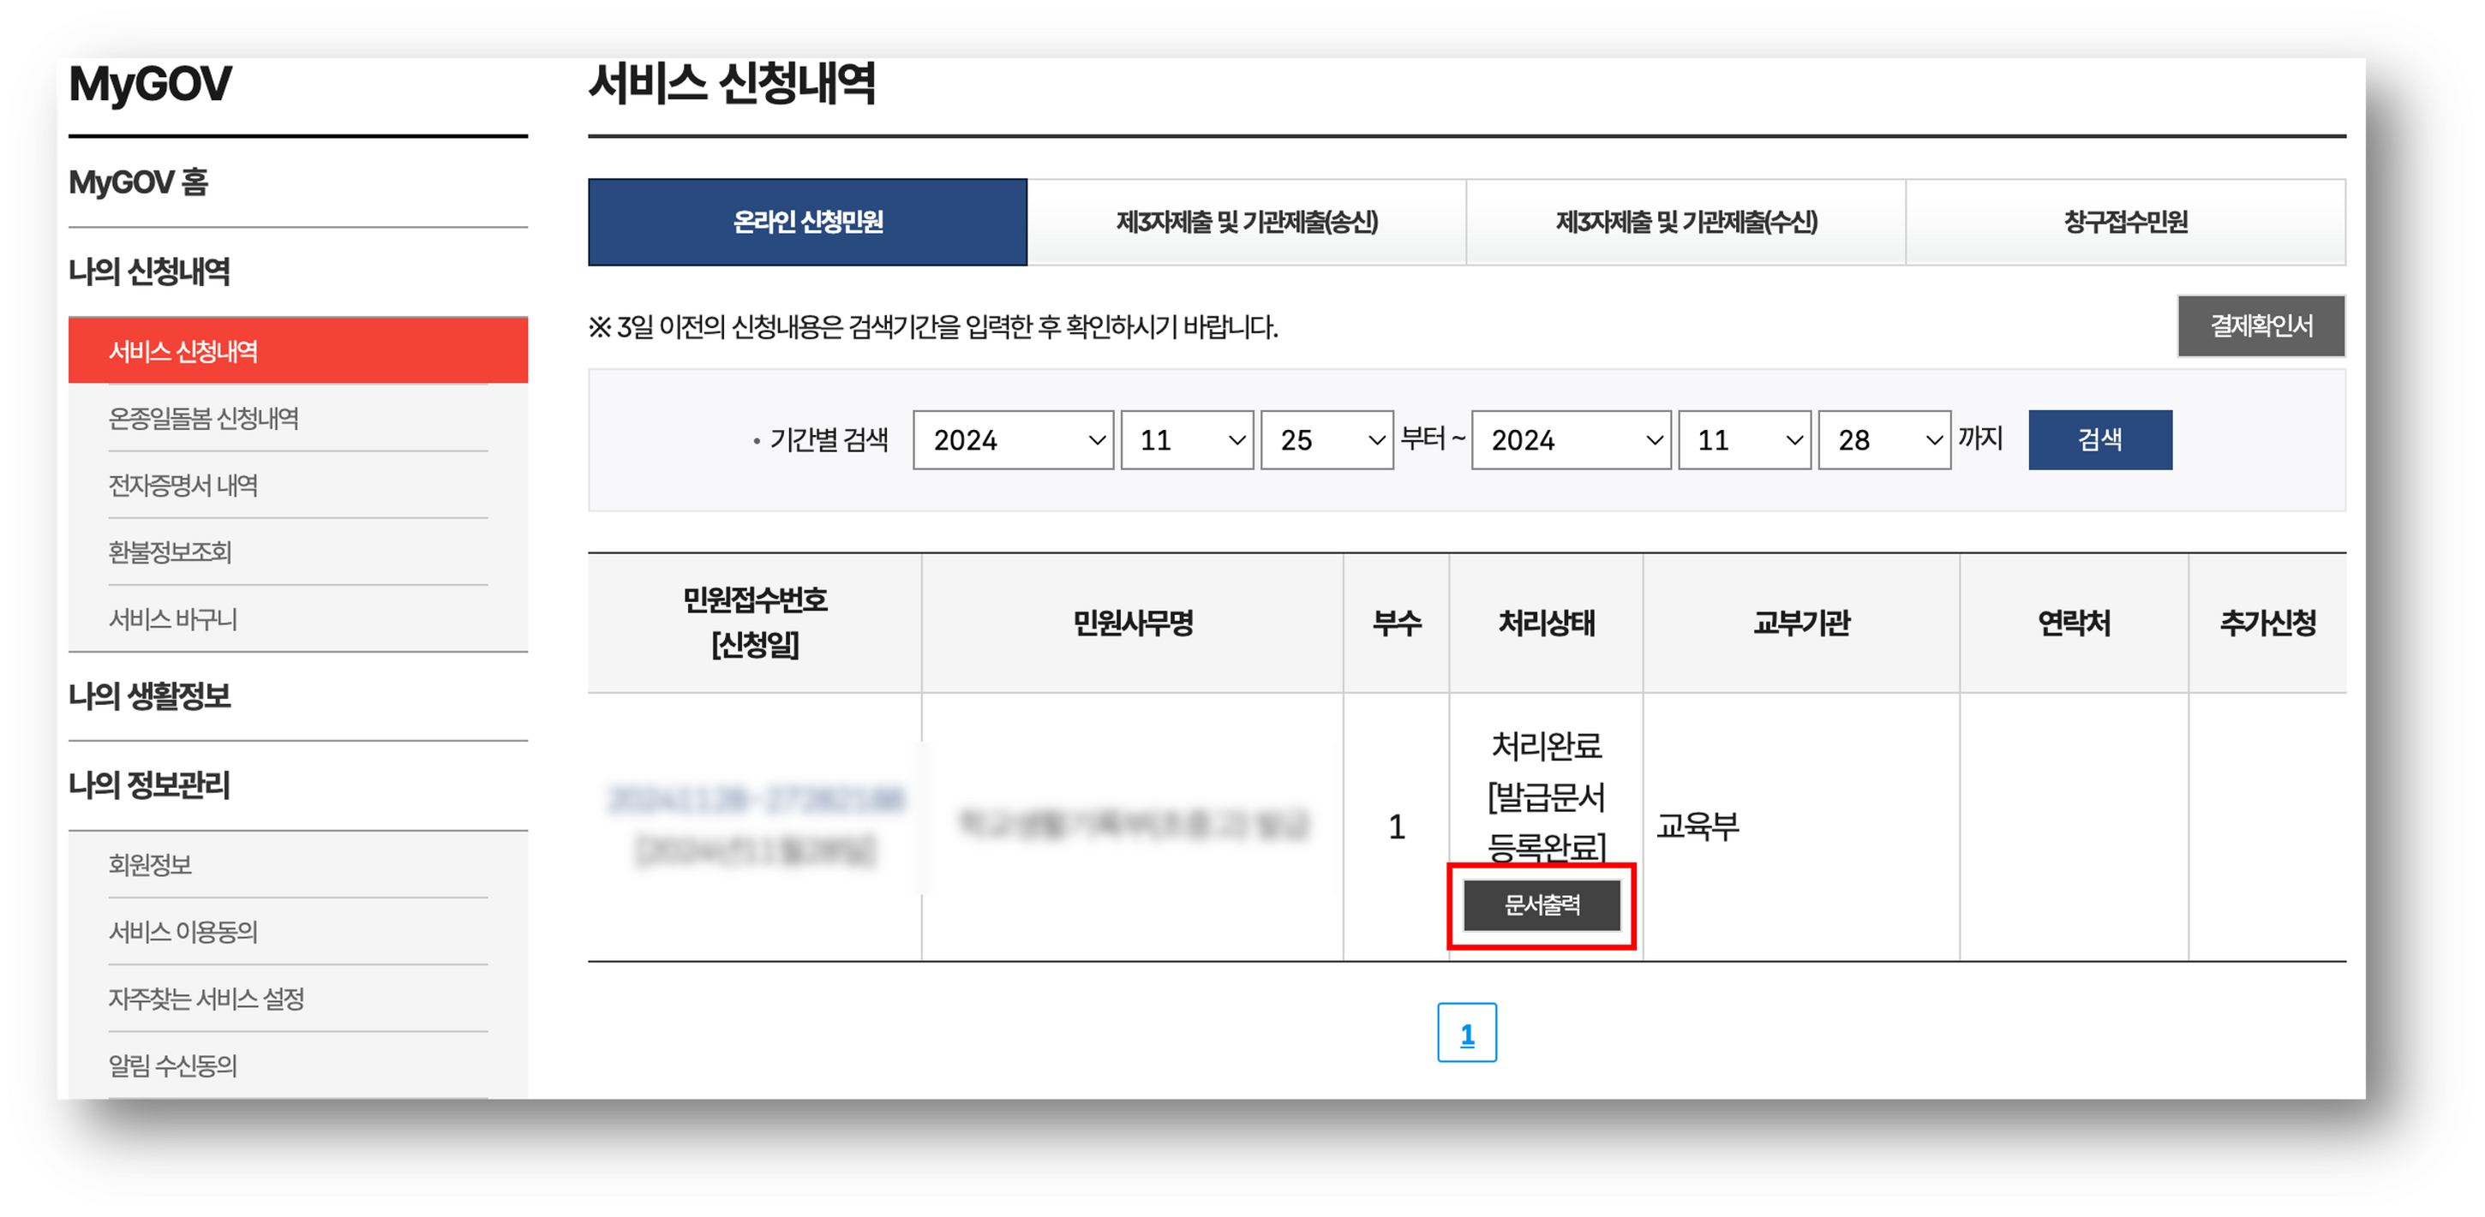Click the highlighted 문서출력 button

coord(1542,905)
